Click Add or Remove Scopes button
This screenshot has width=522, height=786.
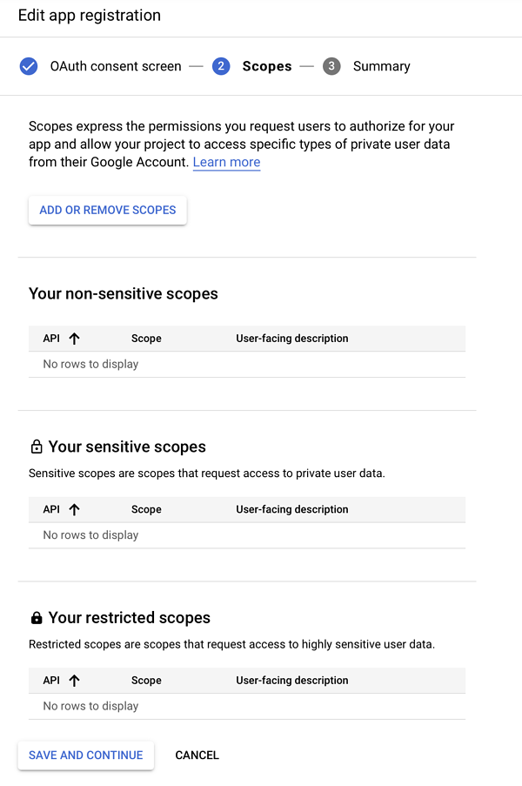click(108, 210)
